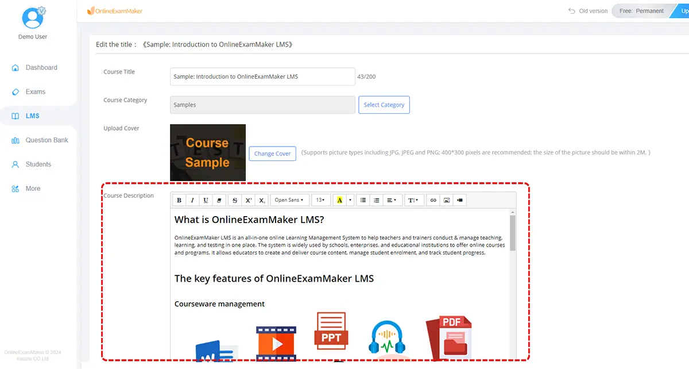Apply italic formatting in the editor
The height and width of the screenshot is (369, 689).
pyautogui.click(x=192, y=200)
